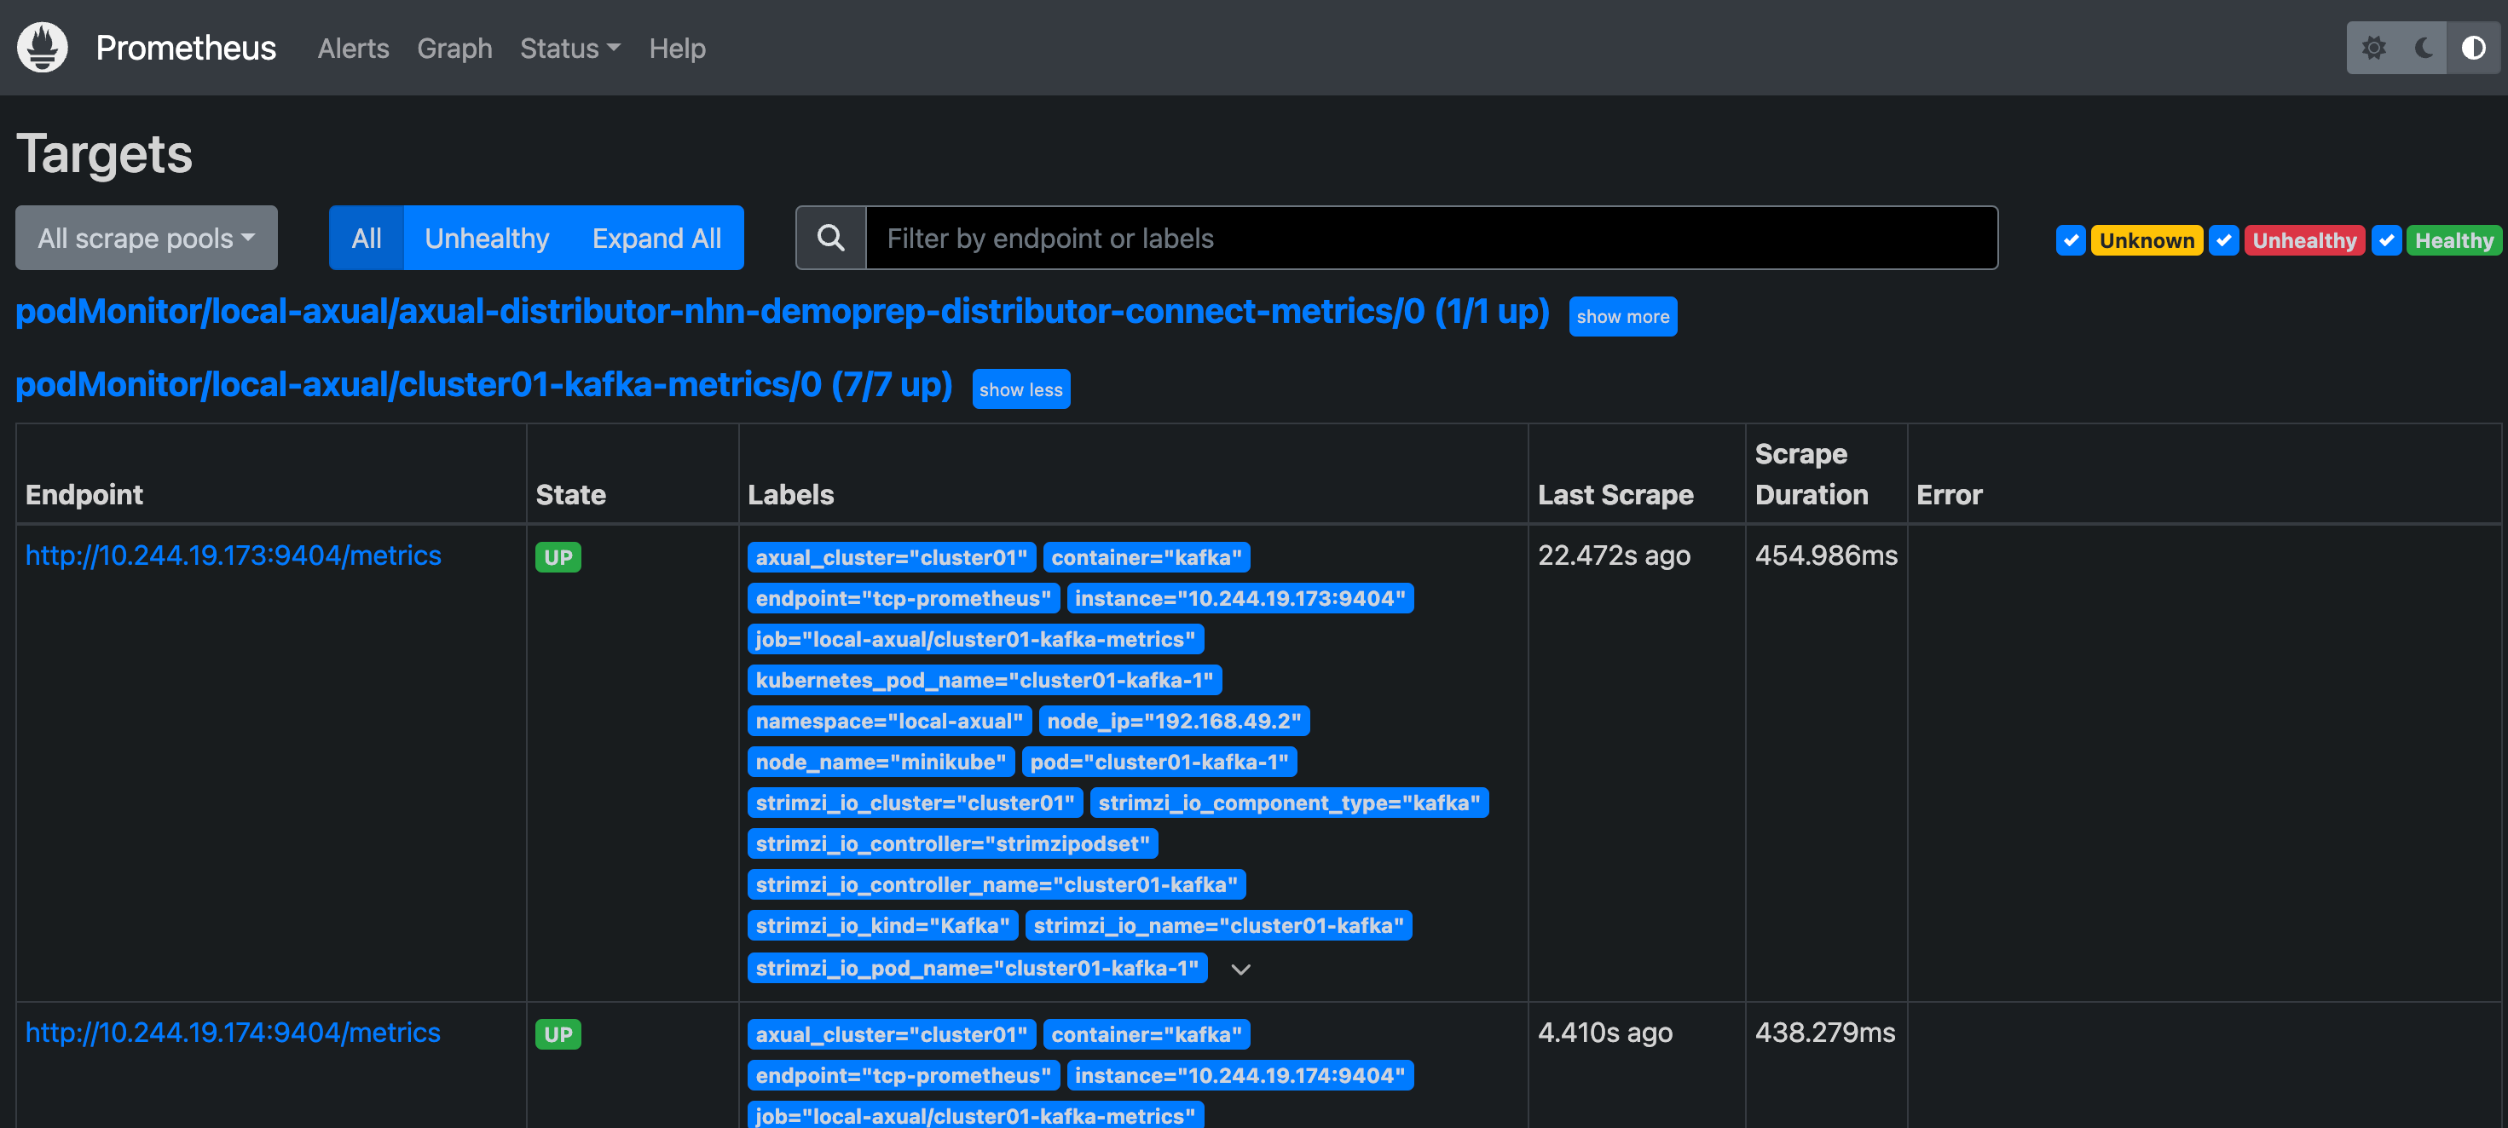Viewport: 2508px width, 1128px height.
Task: Focus the Filter by endpoint or labels field
Action: tap(1430, 238)
